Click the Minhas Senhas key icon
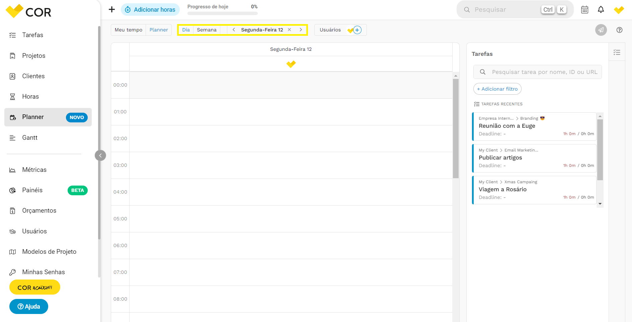The width and height of the screenshot is (632, 322). (x=12, y=272)
